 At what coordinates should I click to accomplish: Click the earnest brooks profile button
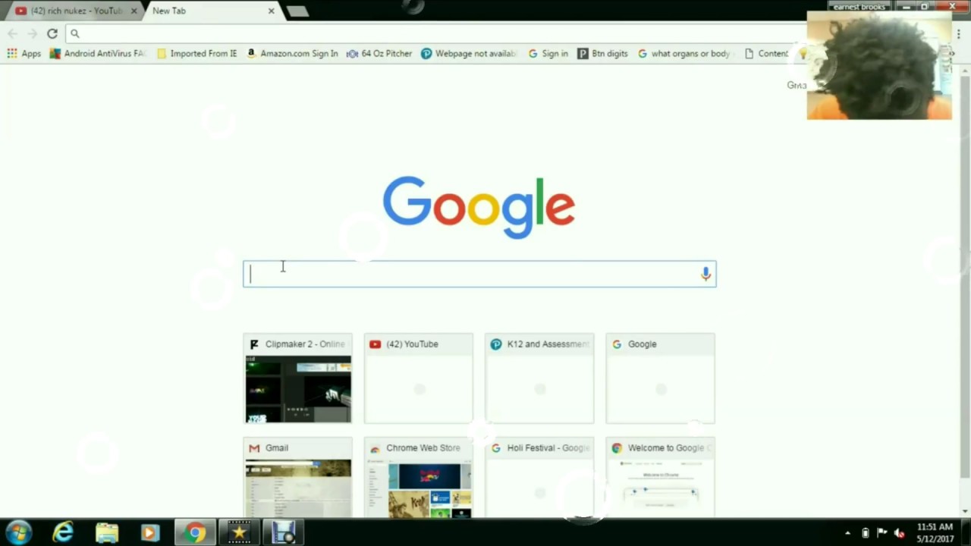(x=859, y=6)
